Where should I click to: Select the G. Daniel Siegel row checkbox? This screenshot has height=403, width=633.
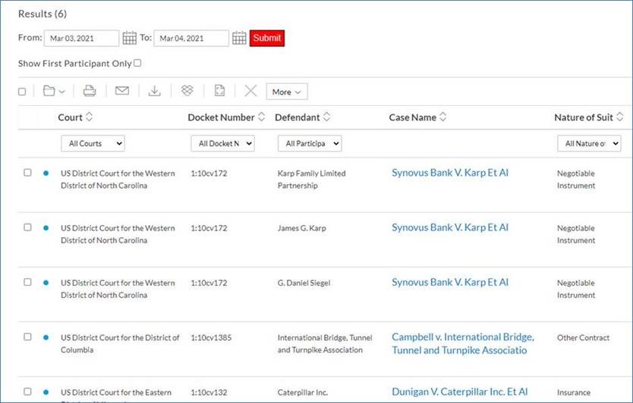[x=27, y=282]
